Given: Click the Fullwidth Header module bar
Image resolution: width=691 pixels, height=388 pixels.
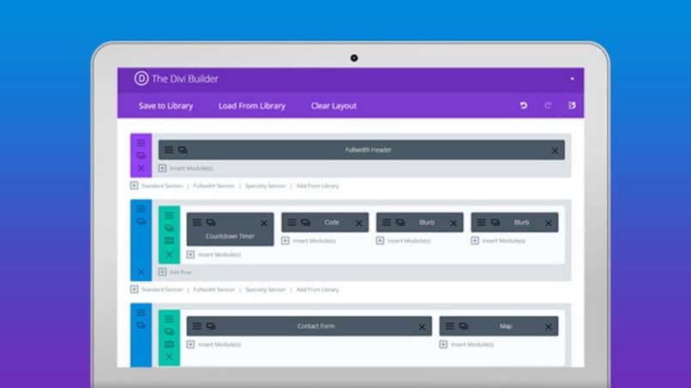Looking at the screenshot, I should (362, 150).
